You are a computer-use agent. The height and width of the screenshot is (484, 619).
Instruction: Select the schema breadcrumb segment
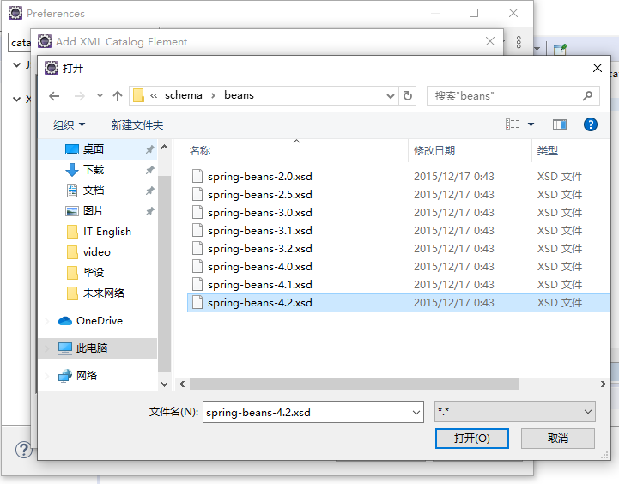[183, 95]
